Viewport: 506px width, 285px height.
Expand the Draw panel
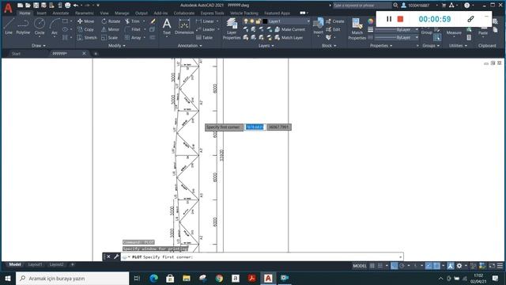pyautogui.click(x=39, y=46)
